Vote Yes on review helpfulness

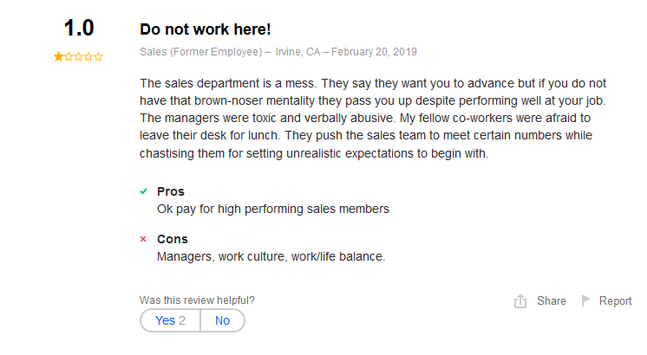pyautogui.click(x=170, y=320)
